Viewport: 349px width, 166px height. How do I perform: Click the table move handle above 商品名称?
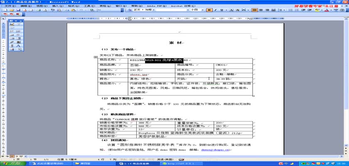[96, 57]
